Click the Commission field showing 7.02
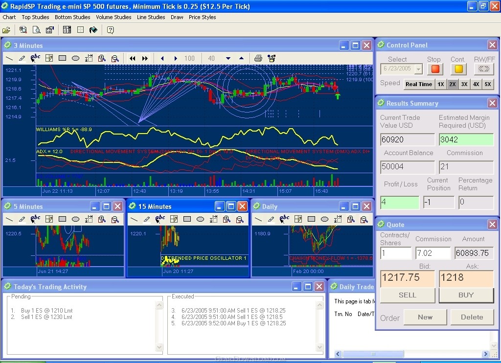 click(x=433, y=253)
